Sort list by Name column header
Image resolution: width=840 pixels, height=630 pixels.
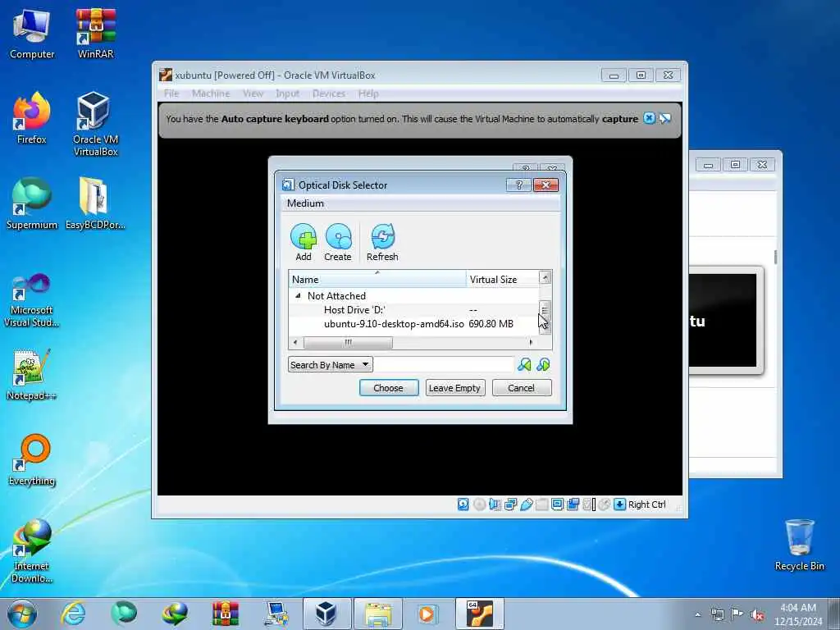[x=377, y=279]
